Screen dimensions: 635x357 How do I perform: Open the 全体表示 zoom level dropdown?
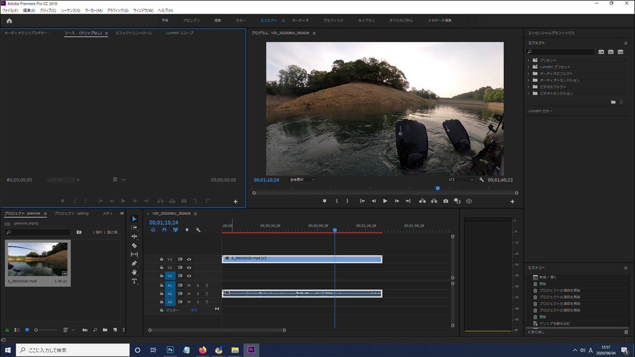pyautogui.click(x=302, y=180)
